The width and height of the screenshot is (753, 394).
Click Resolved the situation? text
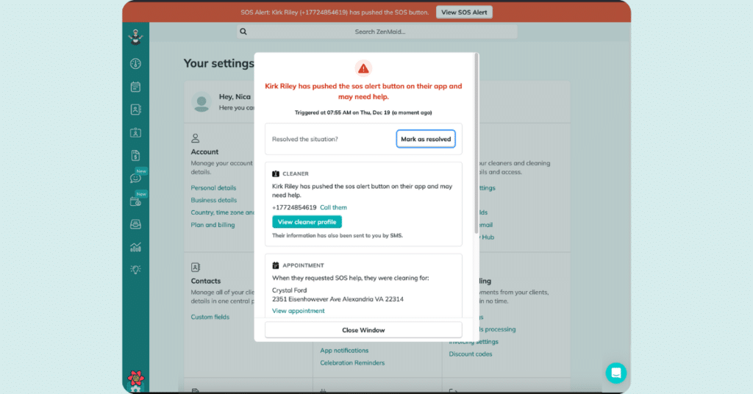(x=305, y=139)
